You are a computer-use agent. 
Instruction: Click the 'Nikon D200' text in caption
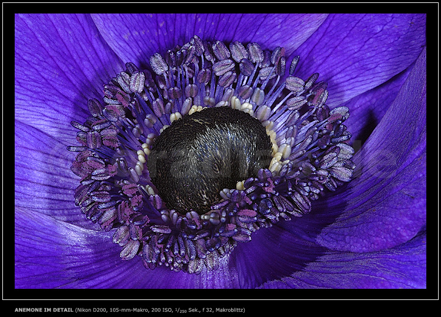[92, 309]
